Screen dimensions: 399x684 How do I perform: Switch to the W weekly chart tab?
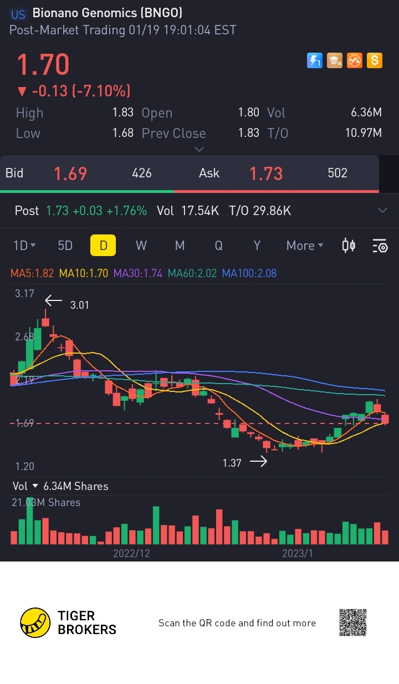pos(141,245)
